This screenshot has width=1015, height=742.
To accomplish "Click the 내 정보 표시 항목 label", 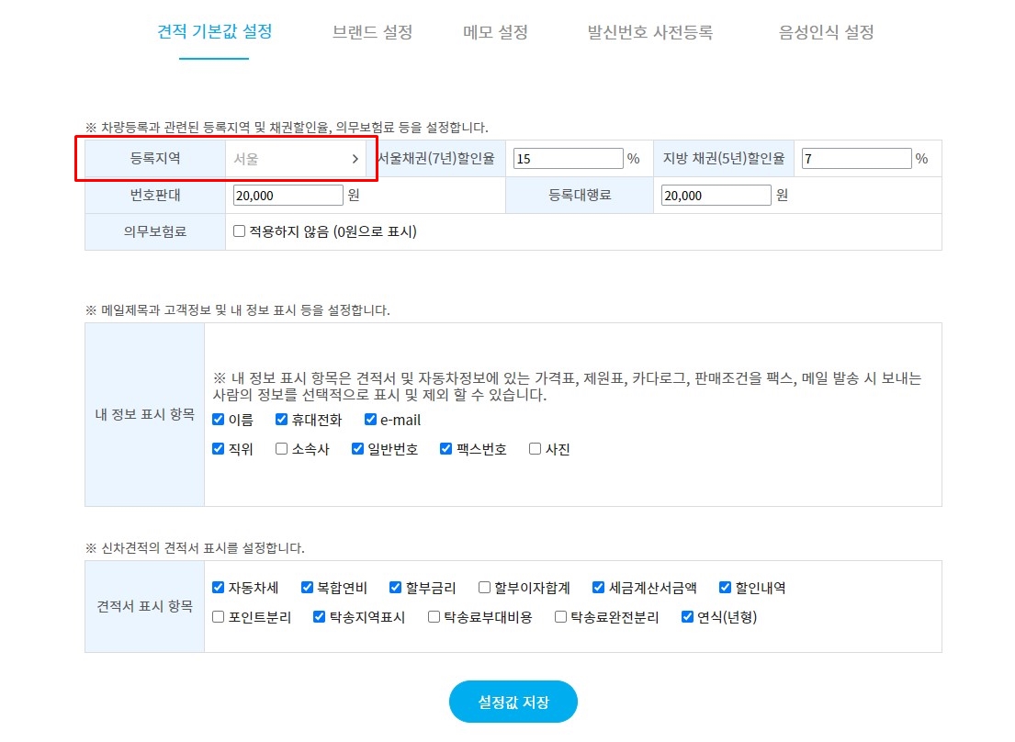I will click(145, 414).
